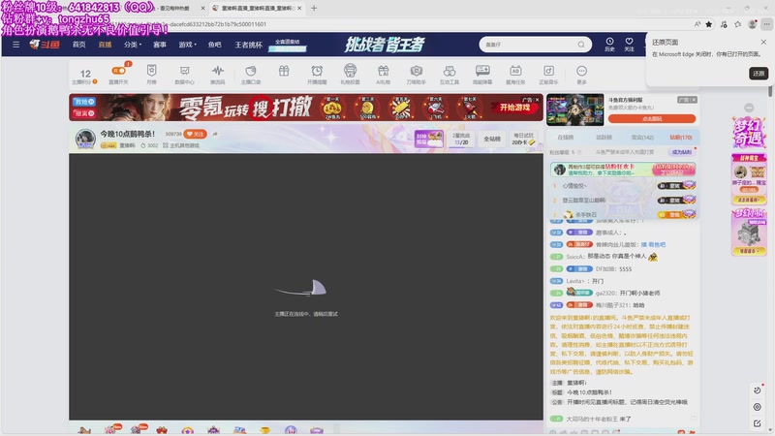Click streamer avatar beside room title
The height and width of the screenshot is (436, 775).
pyautogui.click(x=85, y=139)
